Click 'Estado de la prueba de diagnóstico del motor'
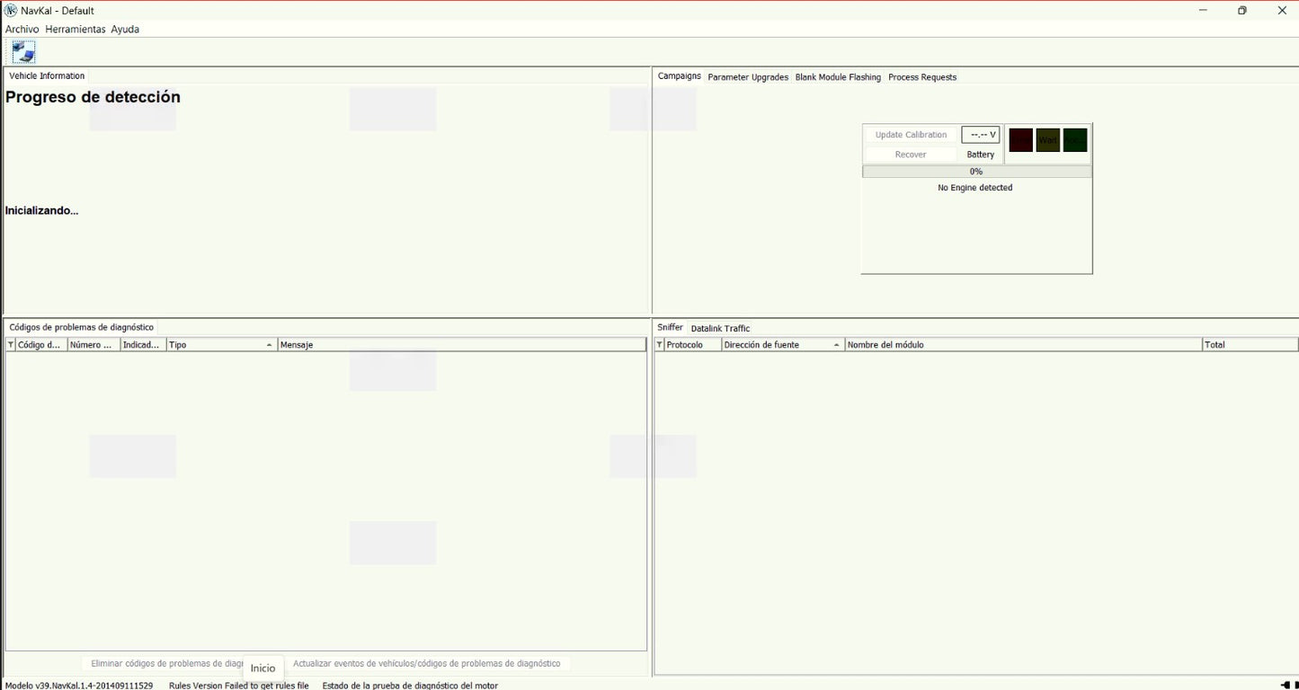 (x=410, y=686)
